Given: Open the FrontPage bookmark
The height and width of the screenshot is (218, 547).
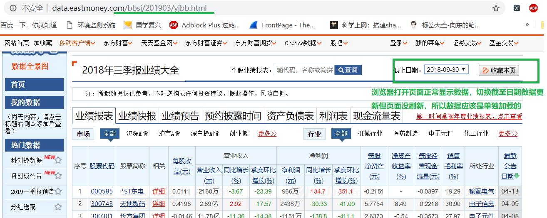Looking at the screenshot, I should [282, 25].
